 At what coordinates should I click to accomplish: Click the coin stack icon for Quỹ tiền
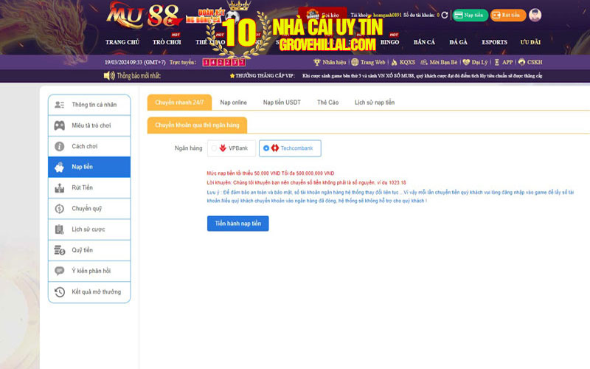pyautogui.click(x=60, y=250)
